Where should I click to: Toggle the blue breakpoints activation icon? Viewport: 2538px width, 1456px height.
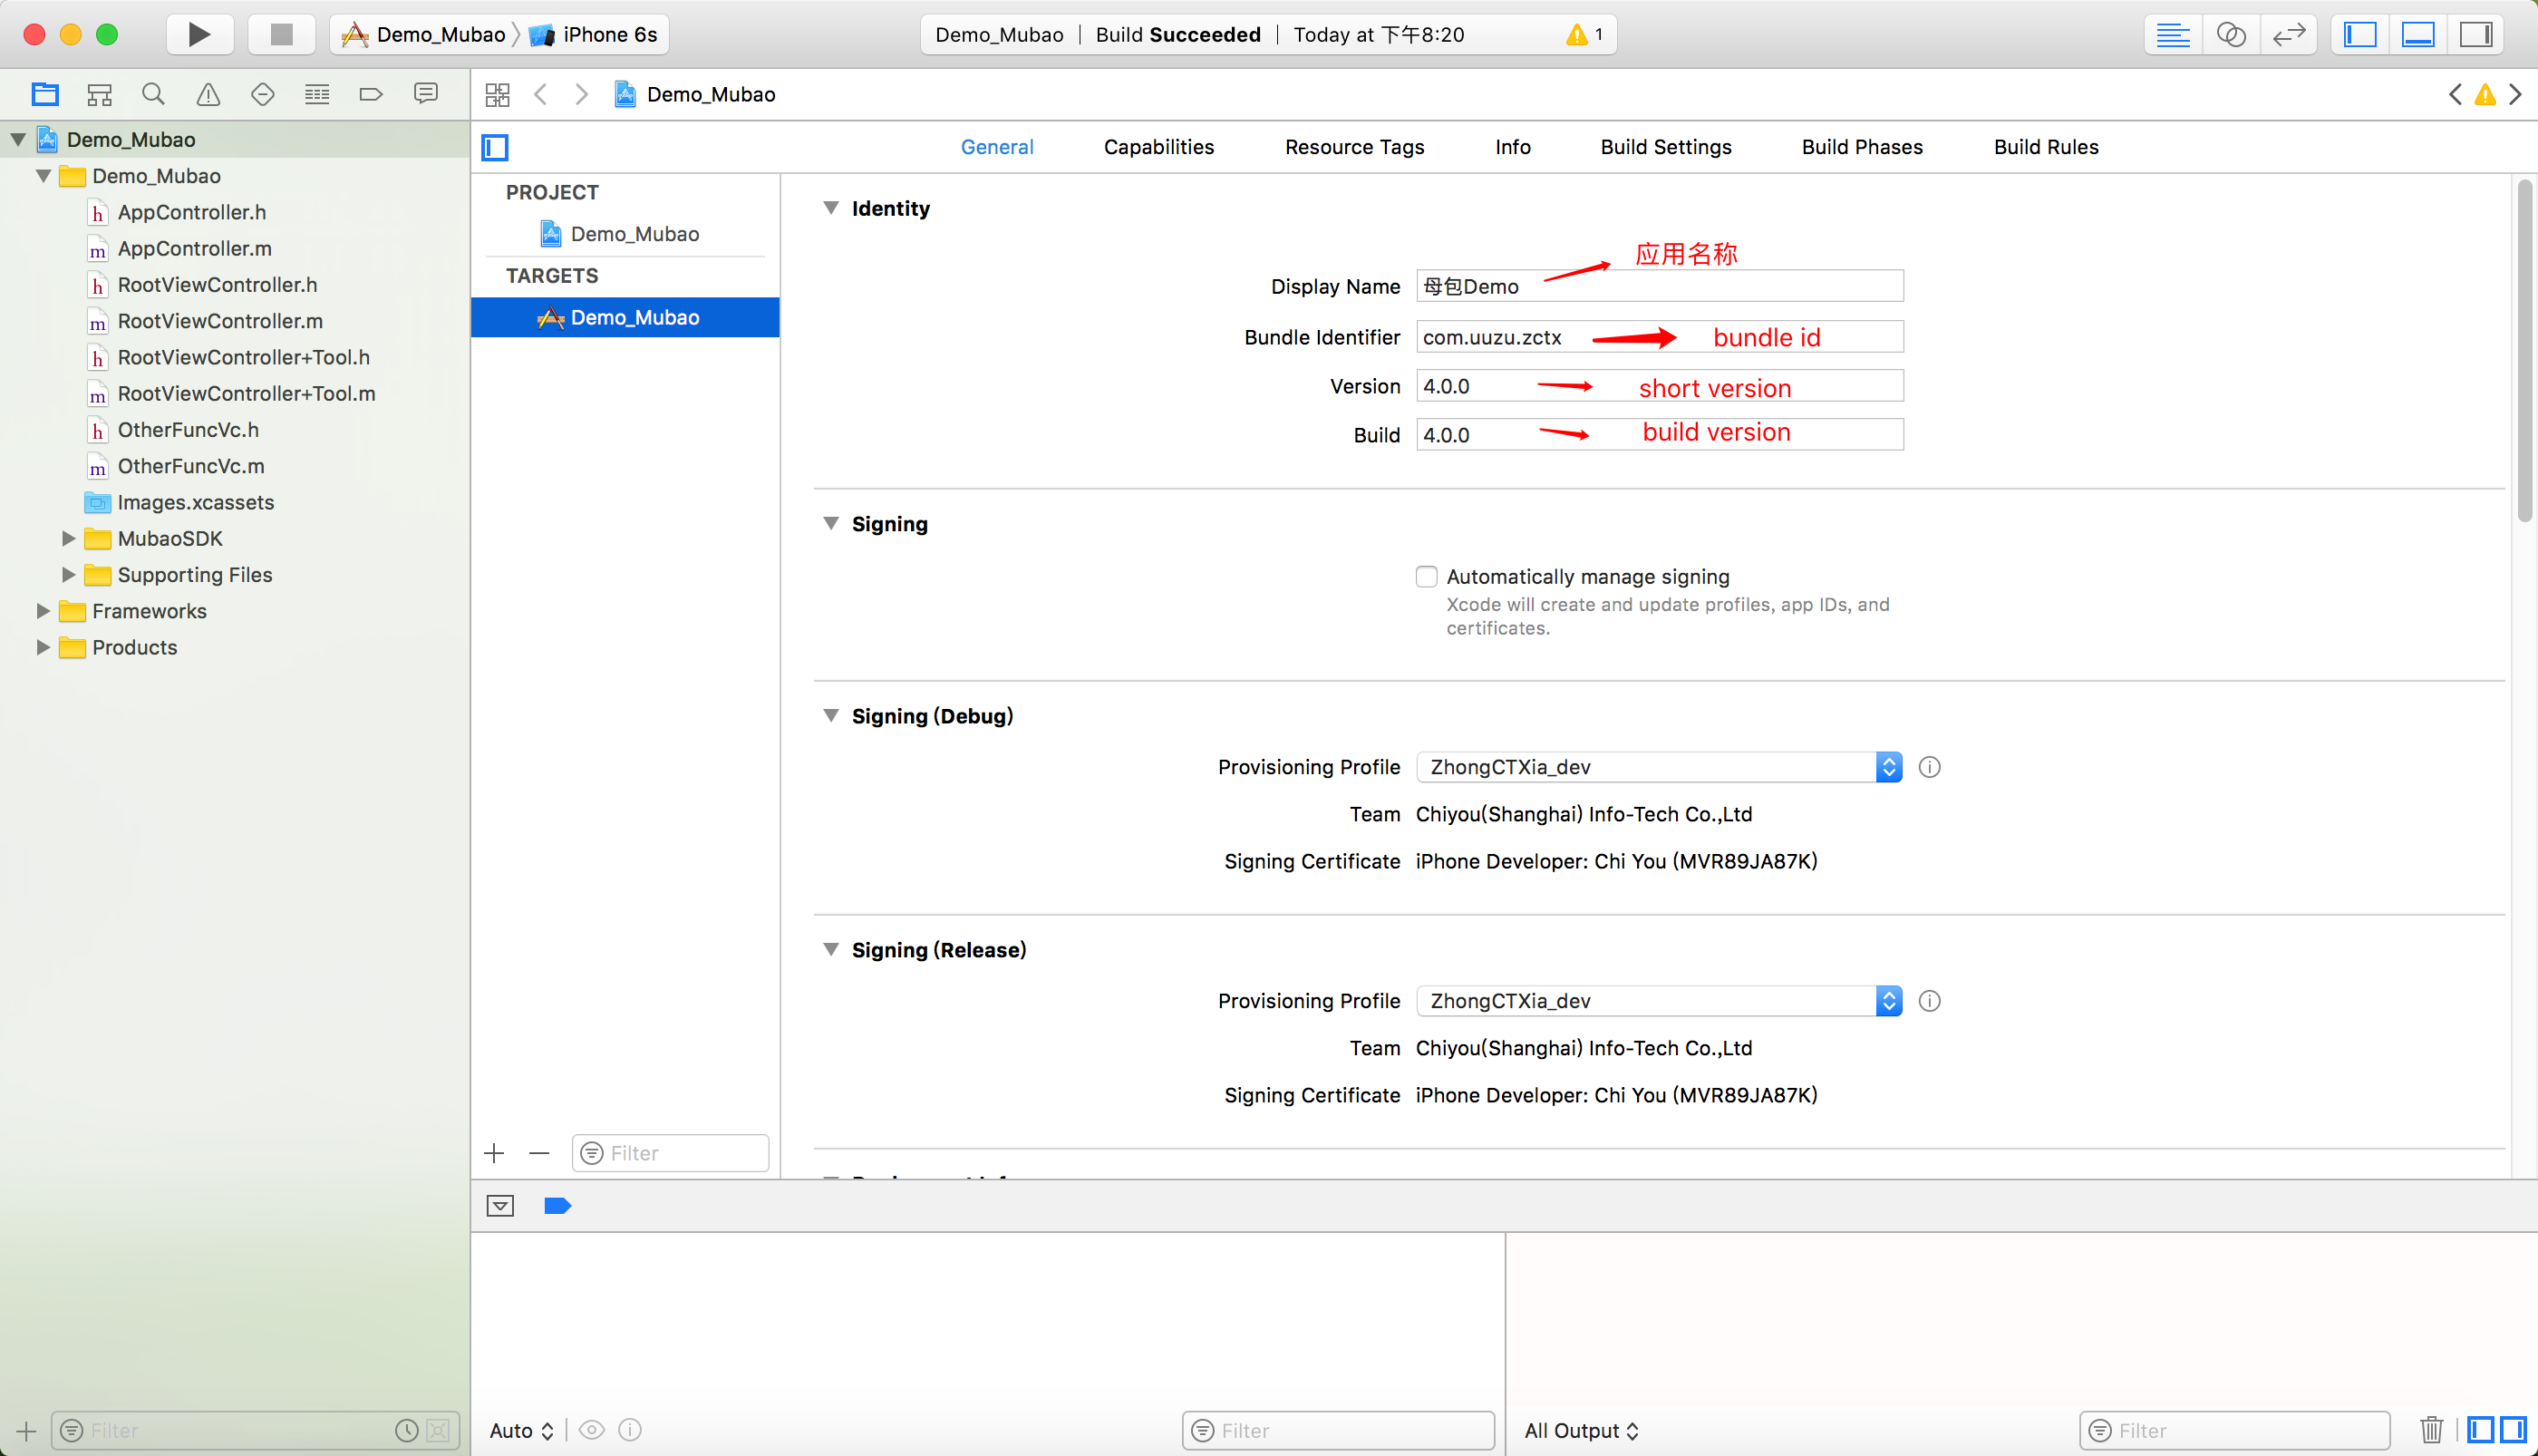point(557,1205)
